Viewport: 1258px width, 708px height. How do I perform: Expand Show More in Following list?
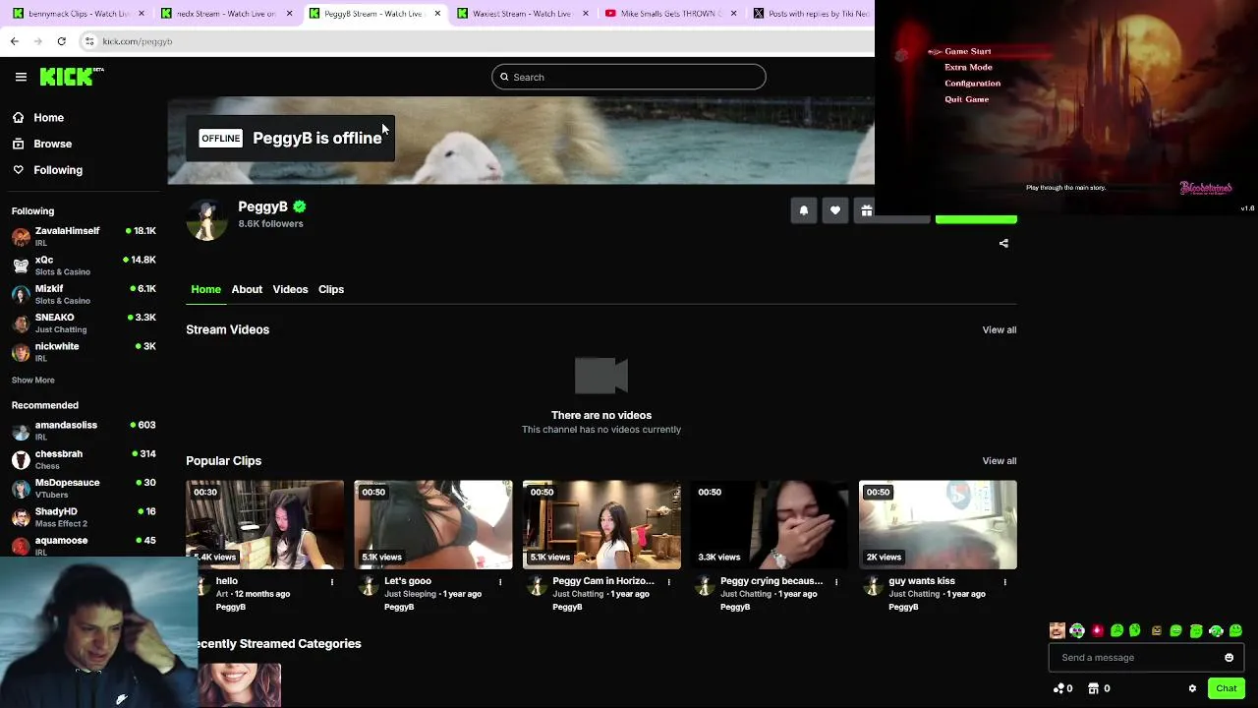click(x=33, y=381)
